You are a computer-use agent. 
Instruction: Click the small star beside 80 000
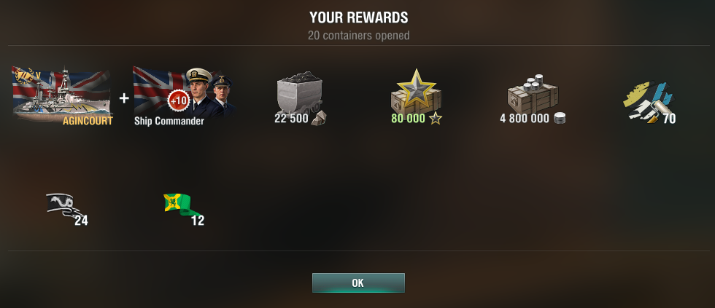(x=436, y=119)
